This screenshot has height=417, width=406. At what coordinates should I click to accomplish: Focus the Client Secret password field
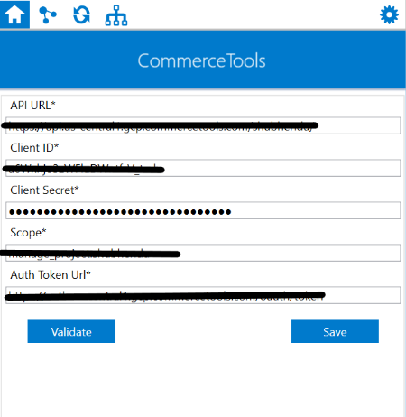coord(203,210)
